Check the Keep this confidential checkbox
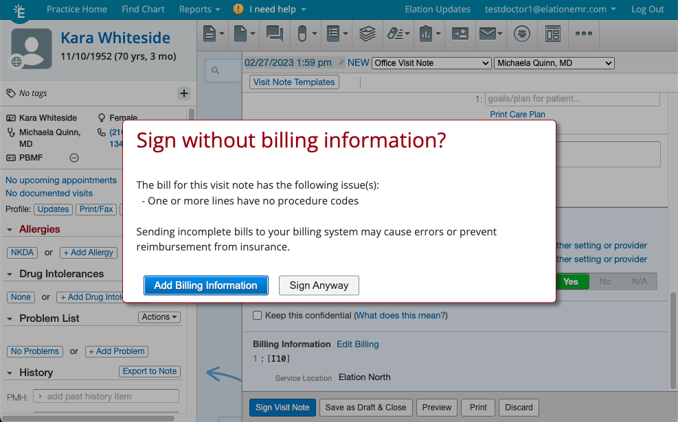The image size is (678, 422). coord(257,316)
